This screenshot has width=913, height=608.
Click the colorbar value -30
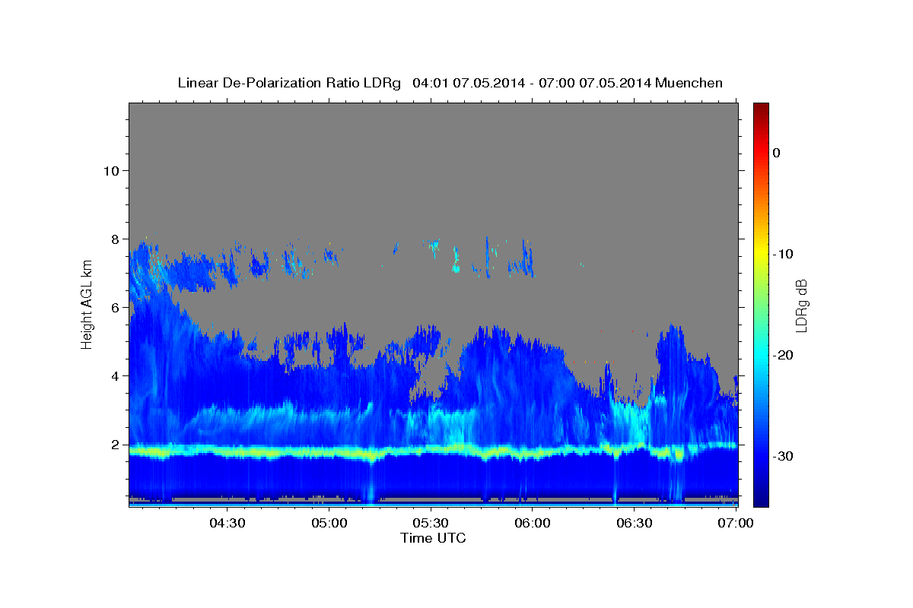point(782,456)
